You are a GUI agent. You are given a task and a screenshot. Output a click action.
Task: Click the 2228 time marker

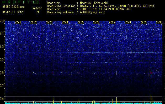click(x=128, y=22)
